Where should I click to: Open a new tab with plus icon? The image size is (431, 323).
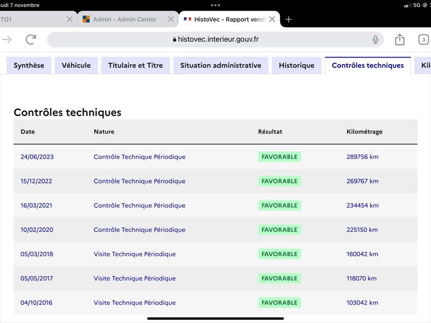(288, 19)
